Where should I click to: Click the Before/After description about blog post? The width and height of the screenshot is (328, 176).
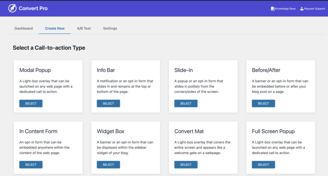coord(280,86)
